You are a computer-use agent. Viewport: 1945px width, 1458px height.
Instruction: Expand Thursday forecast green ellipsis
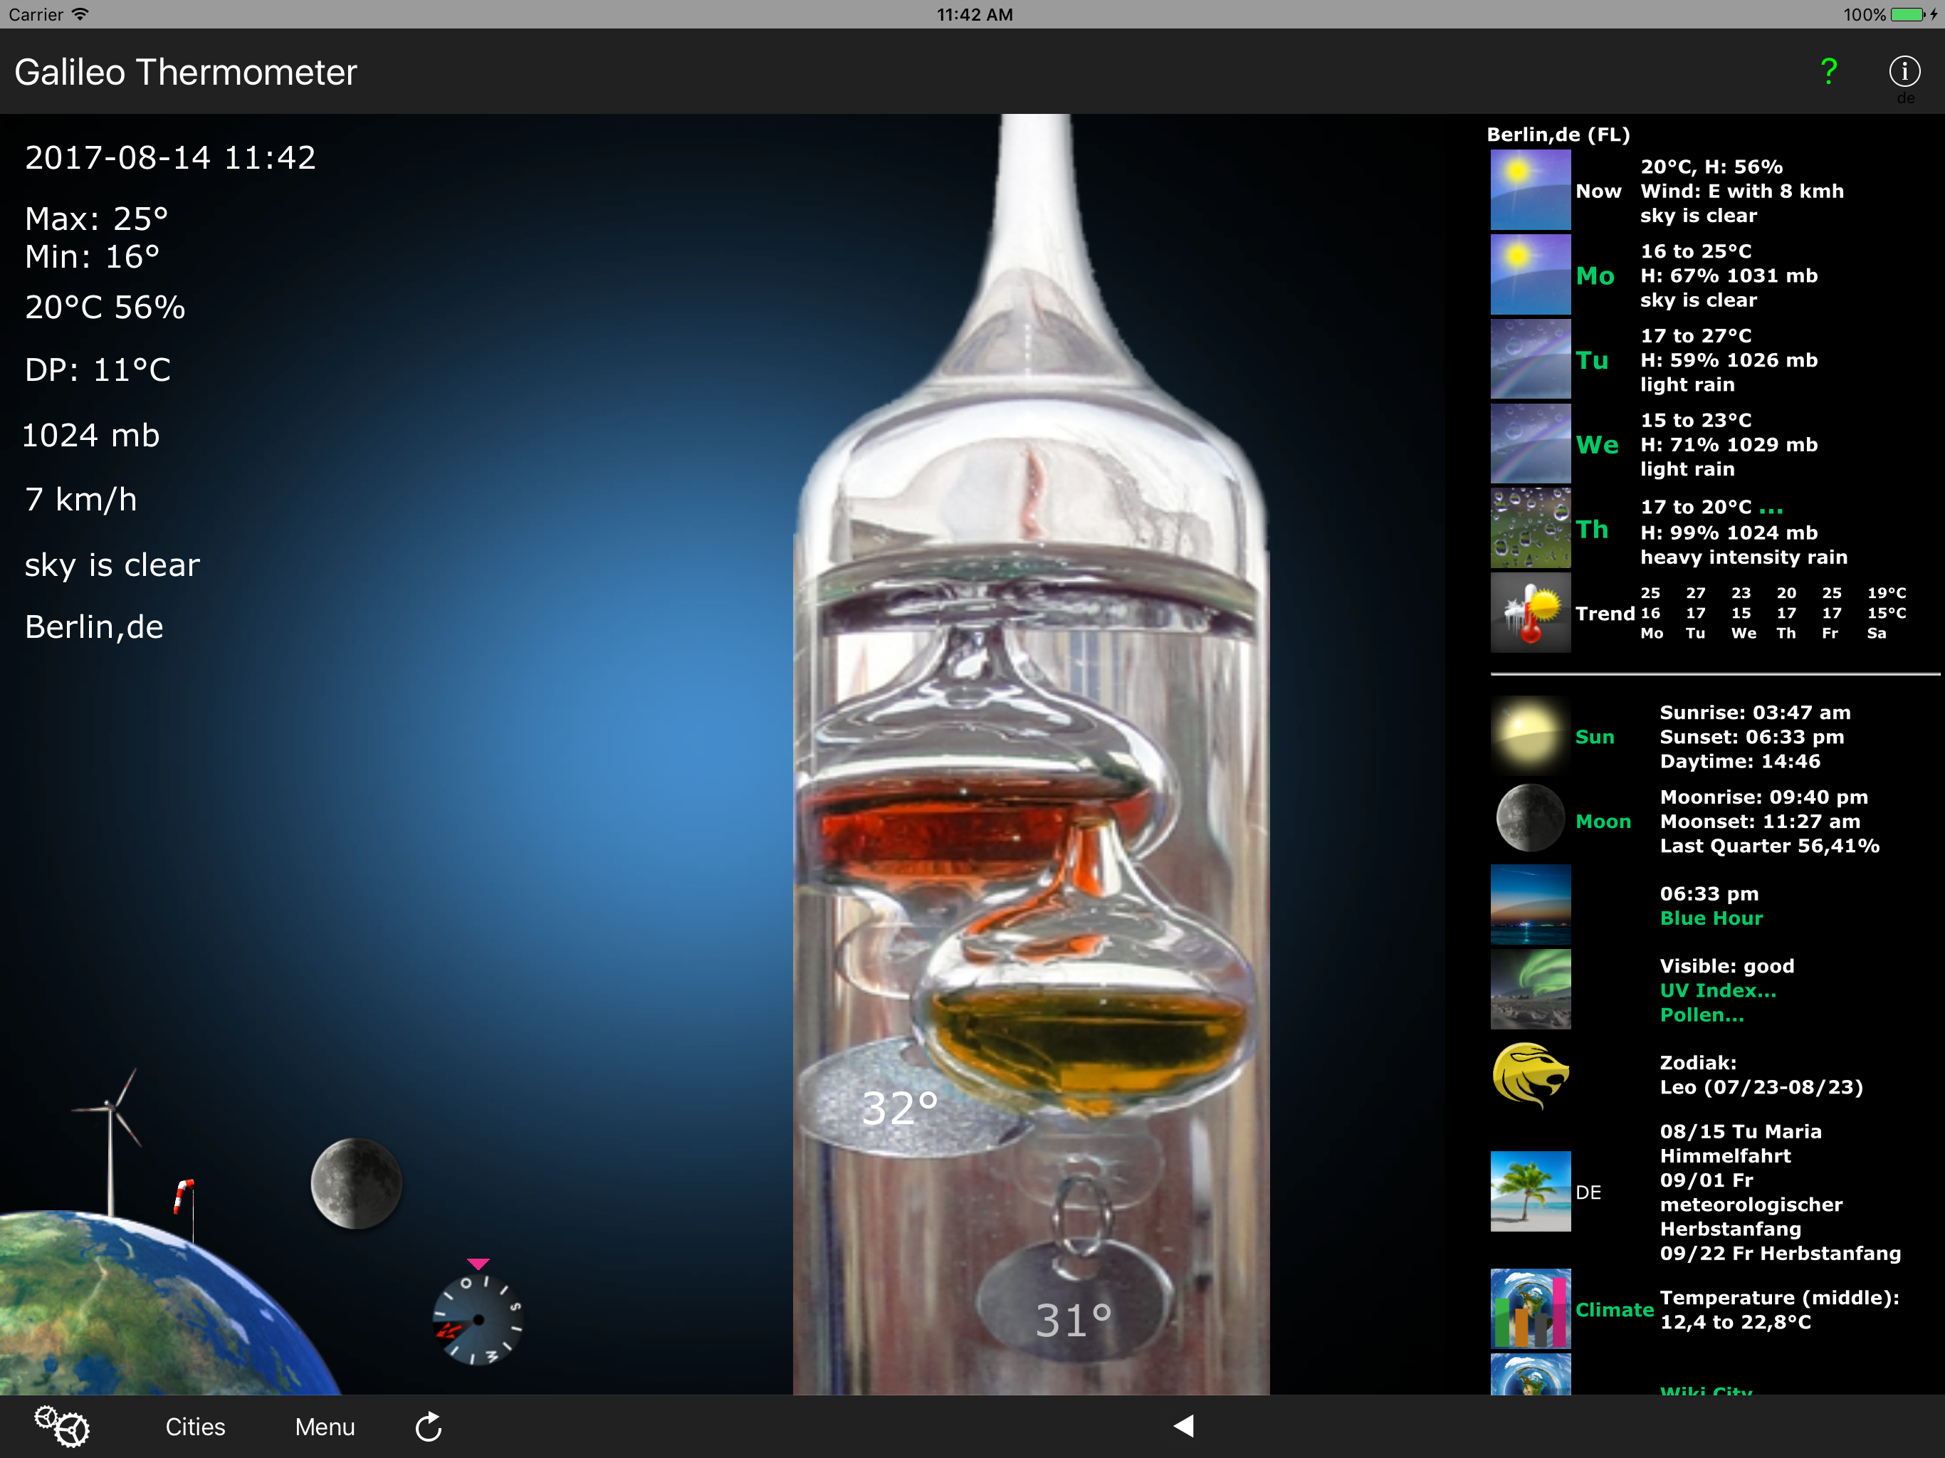pyautogui.click(x=1771, y=508)
